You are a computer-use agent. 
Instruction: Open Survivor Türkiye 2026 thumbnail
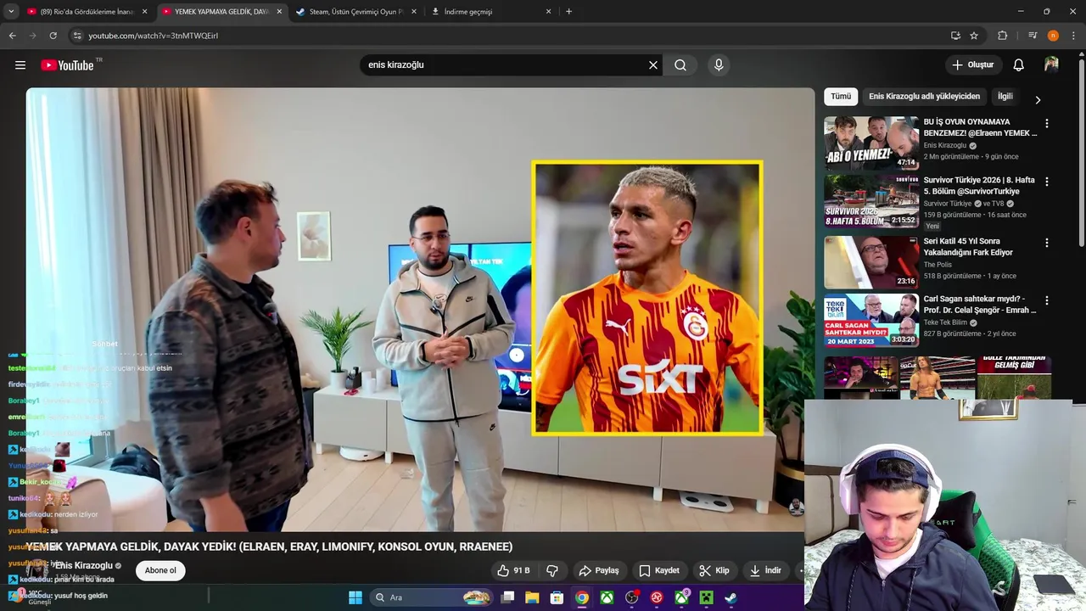[x=871, y=201]
